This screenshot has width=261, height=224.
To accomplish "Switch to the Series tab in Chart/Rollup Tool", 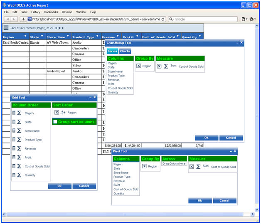I will [x=112, y=51].
